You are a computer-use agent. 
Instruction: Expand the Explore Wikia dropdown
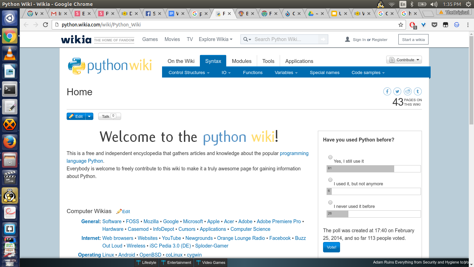pos(215,39)
